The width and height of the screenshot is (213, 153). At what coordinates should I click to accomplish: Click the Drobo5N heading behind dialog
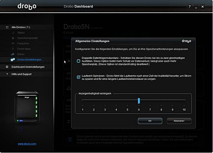pos(76,27)
